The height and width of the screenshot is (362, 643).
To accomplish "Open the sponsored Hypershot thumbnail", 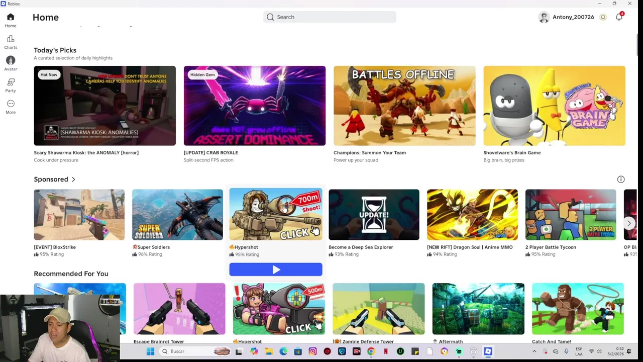I will pyautogui.click(x=276, y=215).
